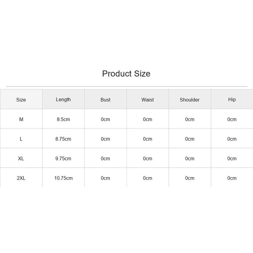
Task: Click the Waist column header
Action: click(147, 100)
